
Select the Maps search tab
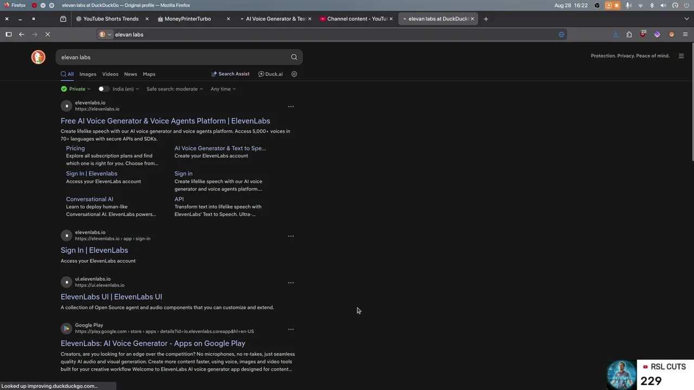coord(149,74)
